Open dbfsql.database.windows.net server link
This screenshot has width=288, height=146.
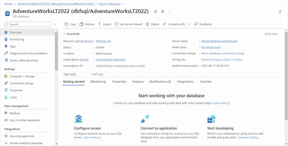219,41
